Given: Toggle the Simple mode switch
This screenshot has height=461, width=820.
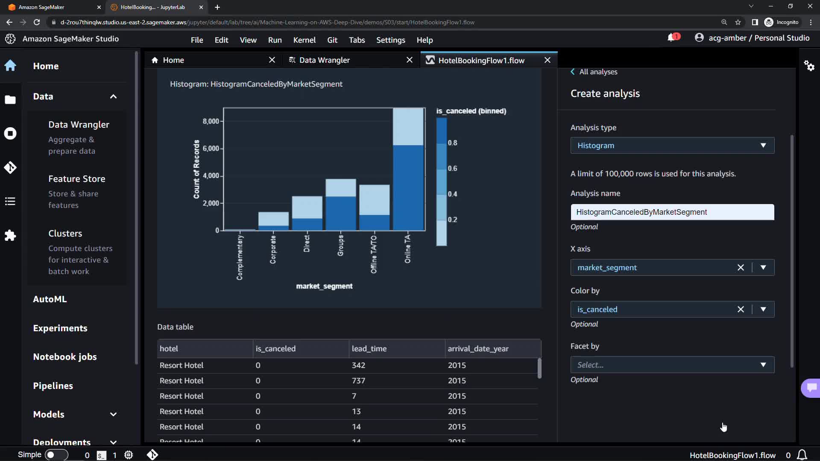Looking at the screenshot, I should coord(56,455).
